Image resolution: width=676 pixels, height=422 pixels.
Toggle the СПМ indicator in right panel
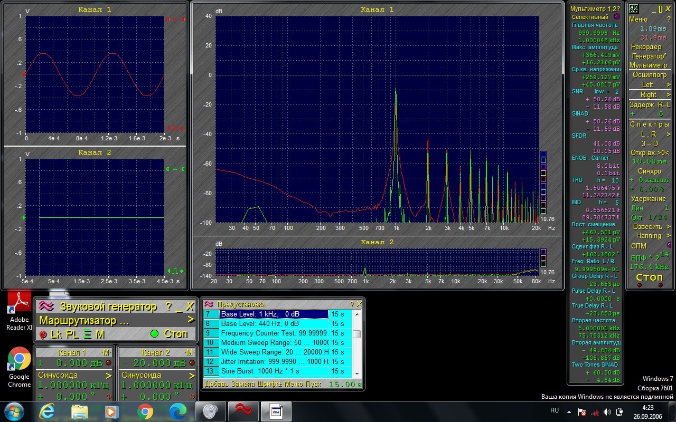pyautogui.click(x=669, y=245)
